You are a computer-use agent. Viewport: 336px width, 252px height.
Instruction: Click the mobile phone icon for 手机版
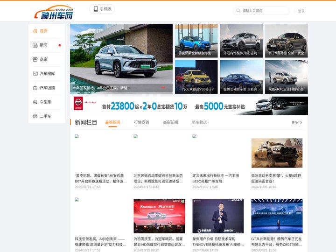[x=96, y=9]
